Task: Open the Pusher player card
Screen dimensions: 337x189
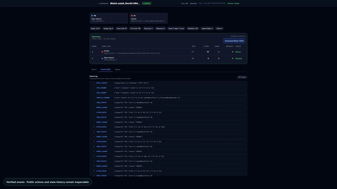Action: coord(148,18)
